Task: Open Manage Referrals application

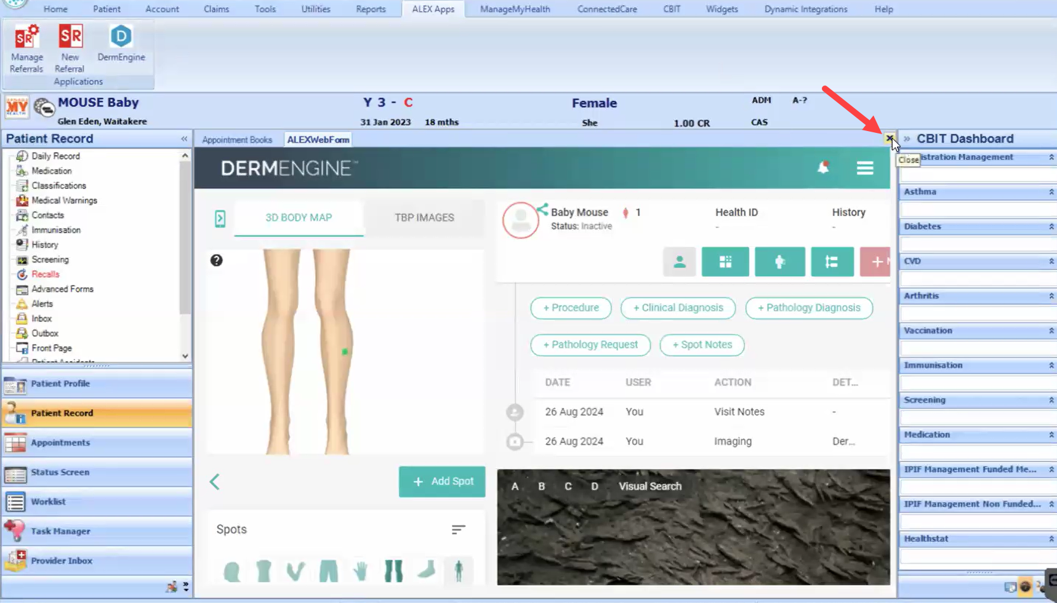Action: pos(26,49)
